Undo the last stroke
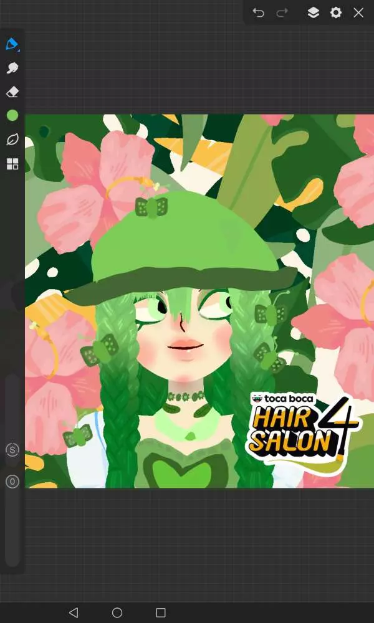374x623 pixels. (x=258, y=13)
